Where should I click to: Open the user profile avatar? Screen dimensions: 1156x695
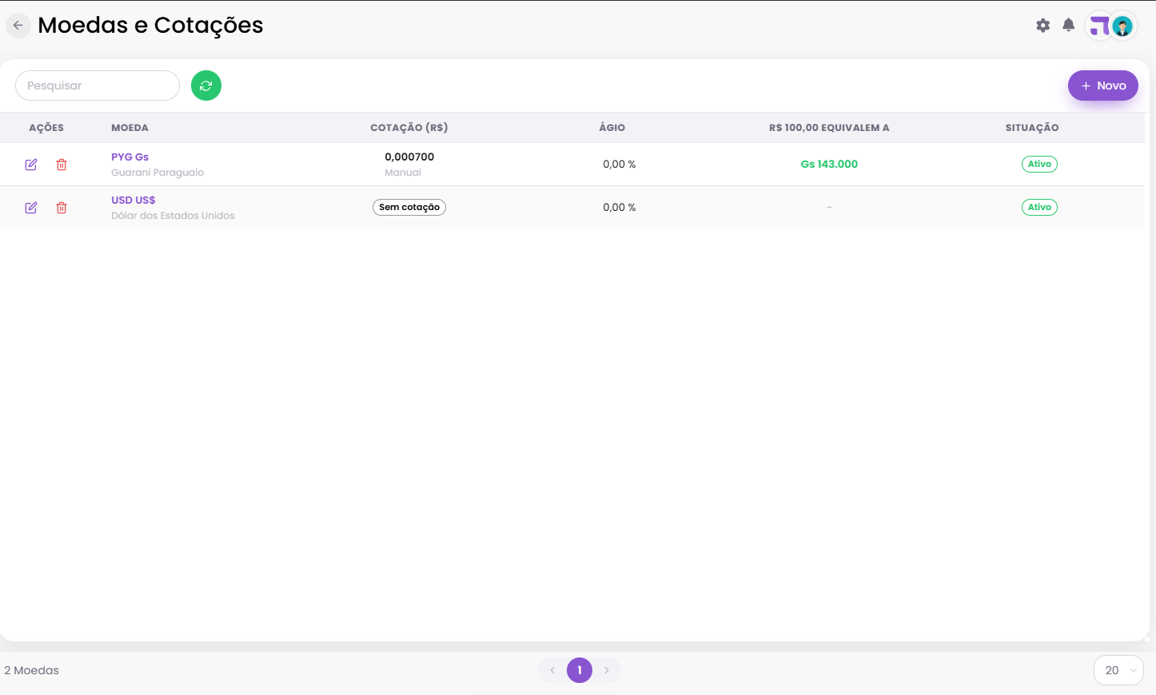point(1123,26)
